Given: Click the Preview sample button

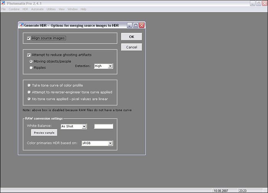Looking at the screenshot, I should click(x=44, y=132).
